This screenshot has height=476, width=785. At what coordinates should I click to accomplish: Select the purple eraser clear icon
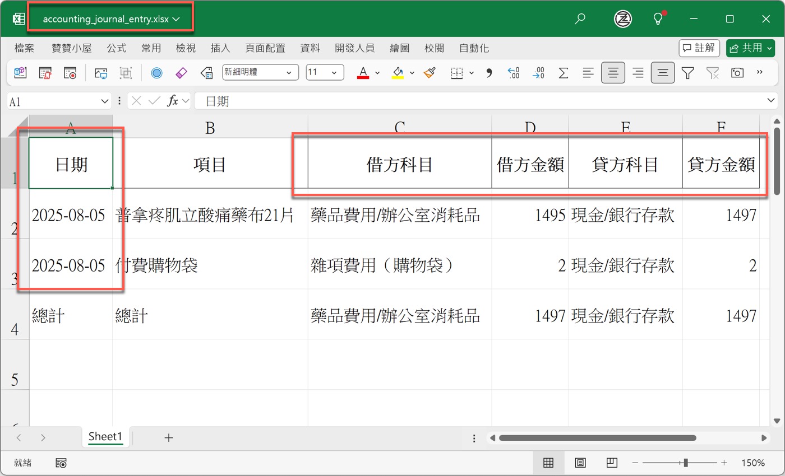181,72
